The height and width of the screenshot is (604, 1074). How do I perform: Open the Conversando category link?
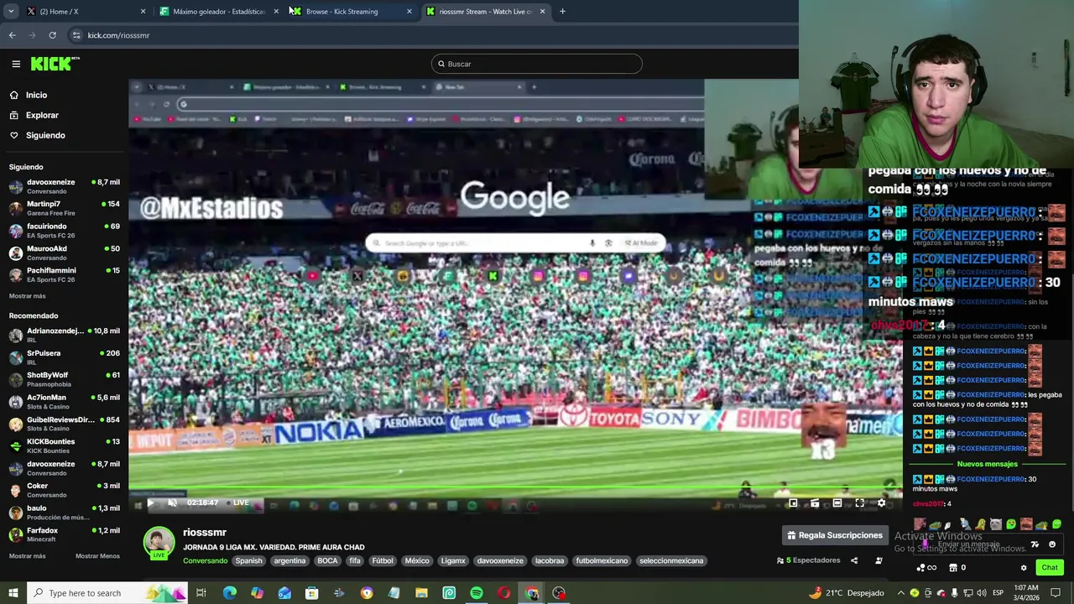point(205,560)
